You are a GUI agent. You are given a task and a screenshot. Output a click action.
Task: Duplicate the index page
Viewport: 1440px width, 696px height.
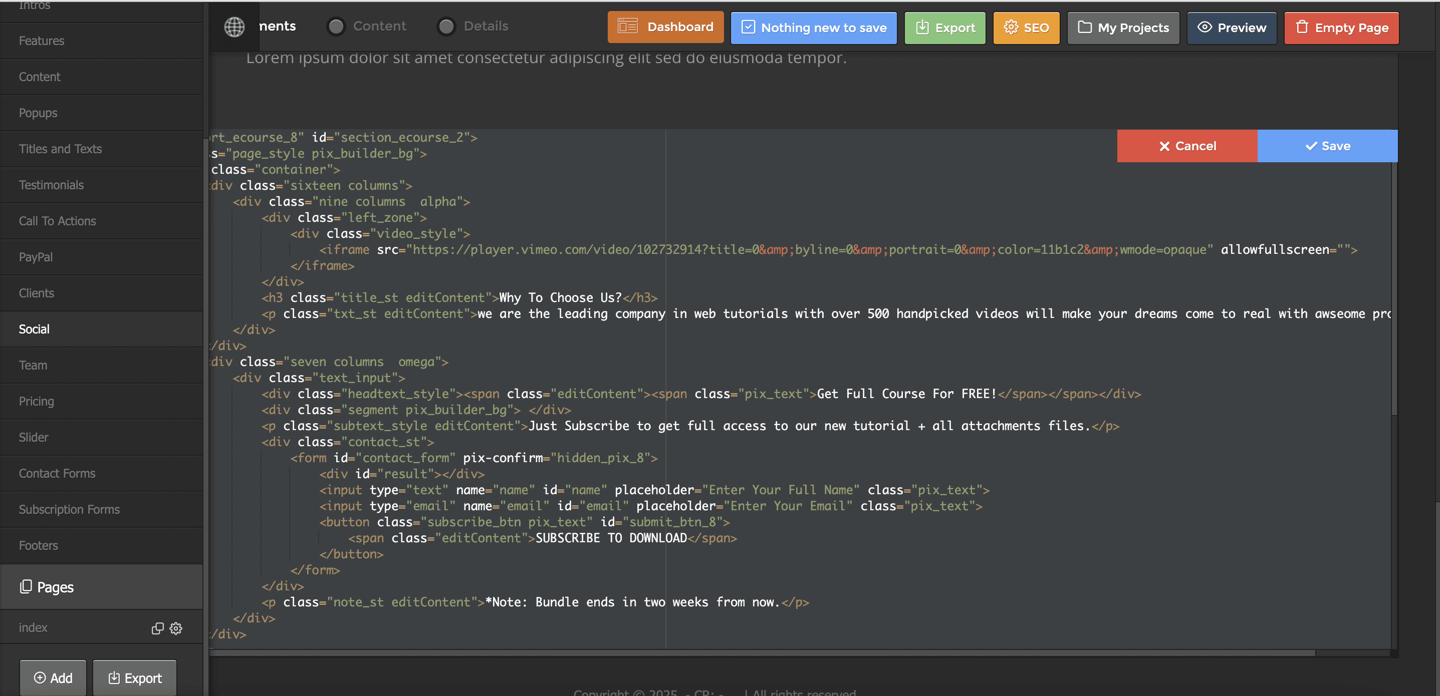pyautogui.click(x=158, y=628)
